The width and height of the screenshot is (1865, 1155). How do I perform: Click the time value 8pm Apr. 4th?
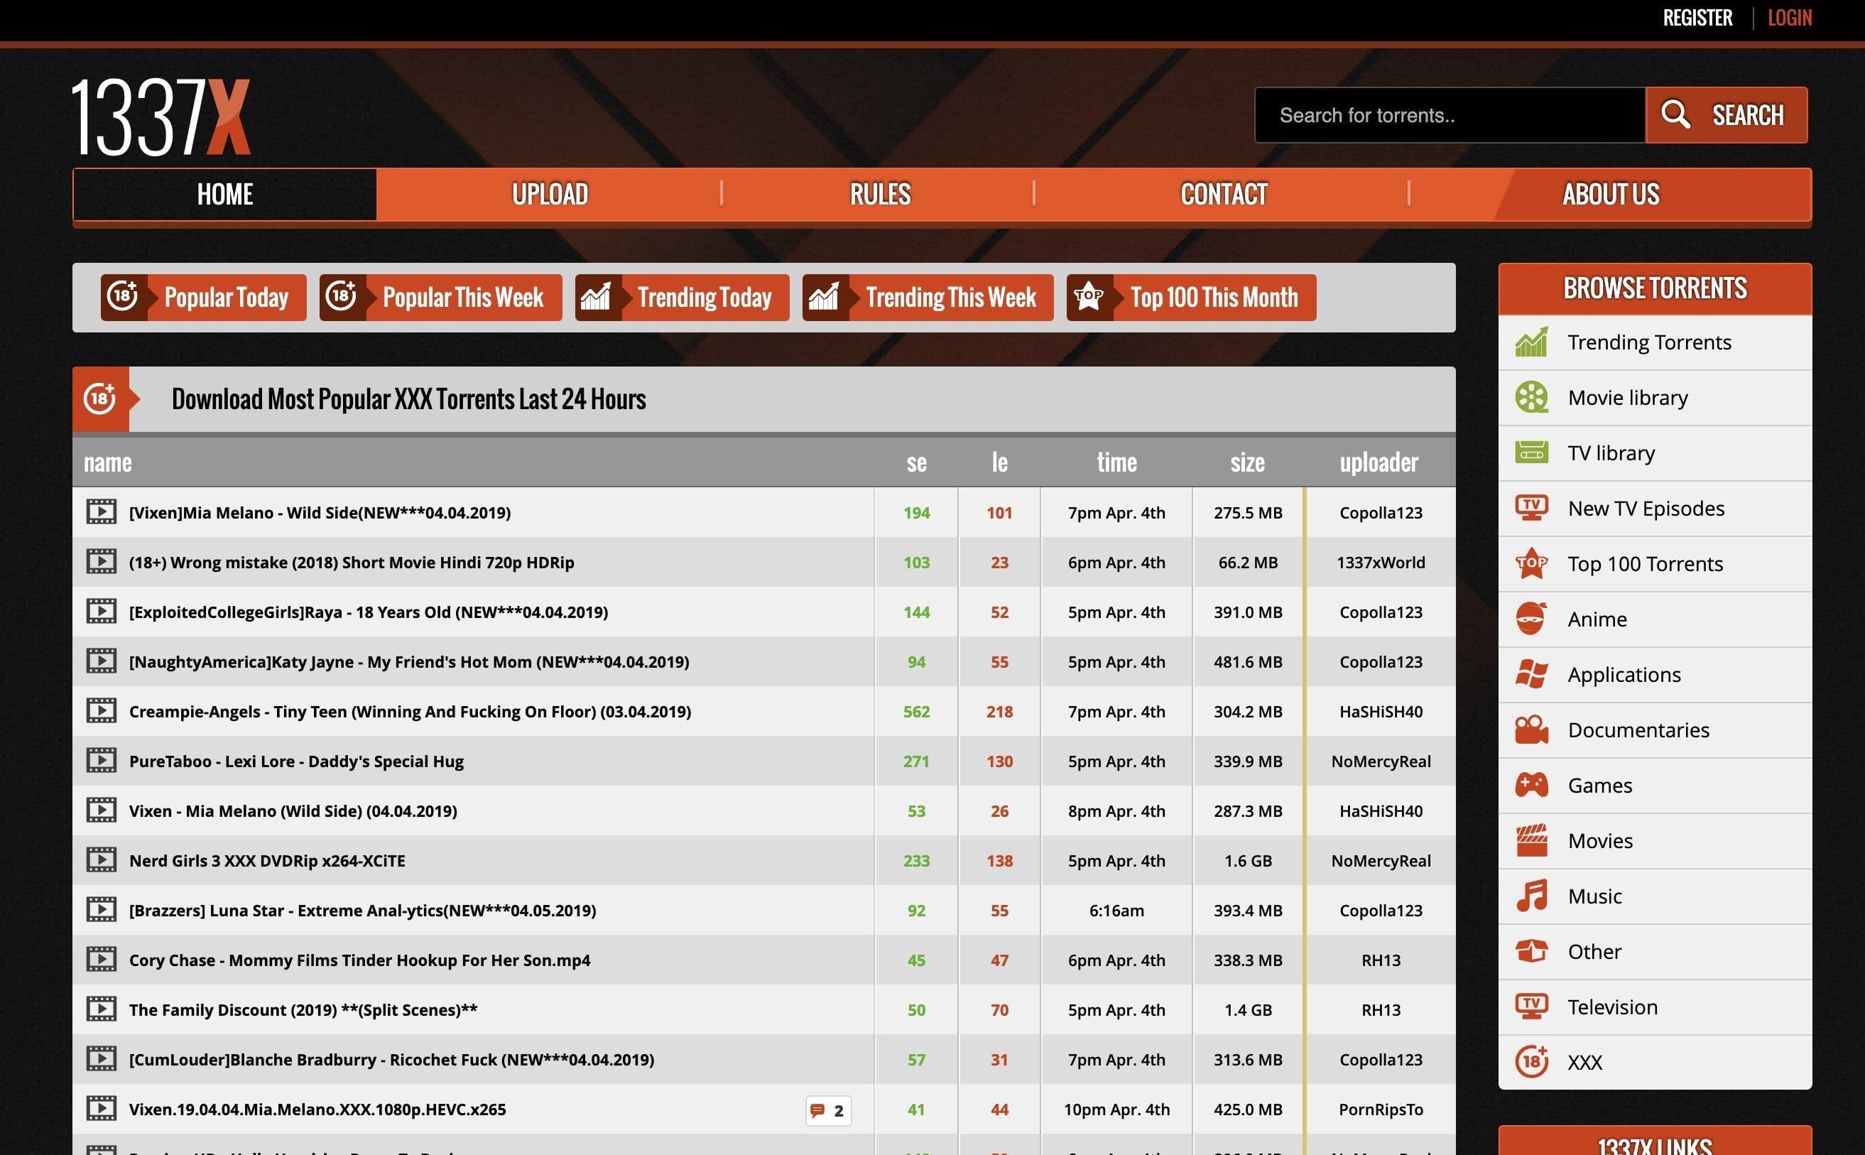[x=1116, y=811]
